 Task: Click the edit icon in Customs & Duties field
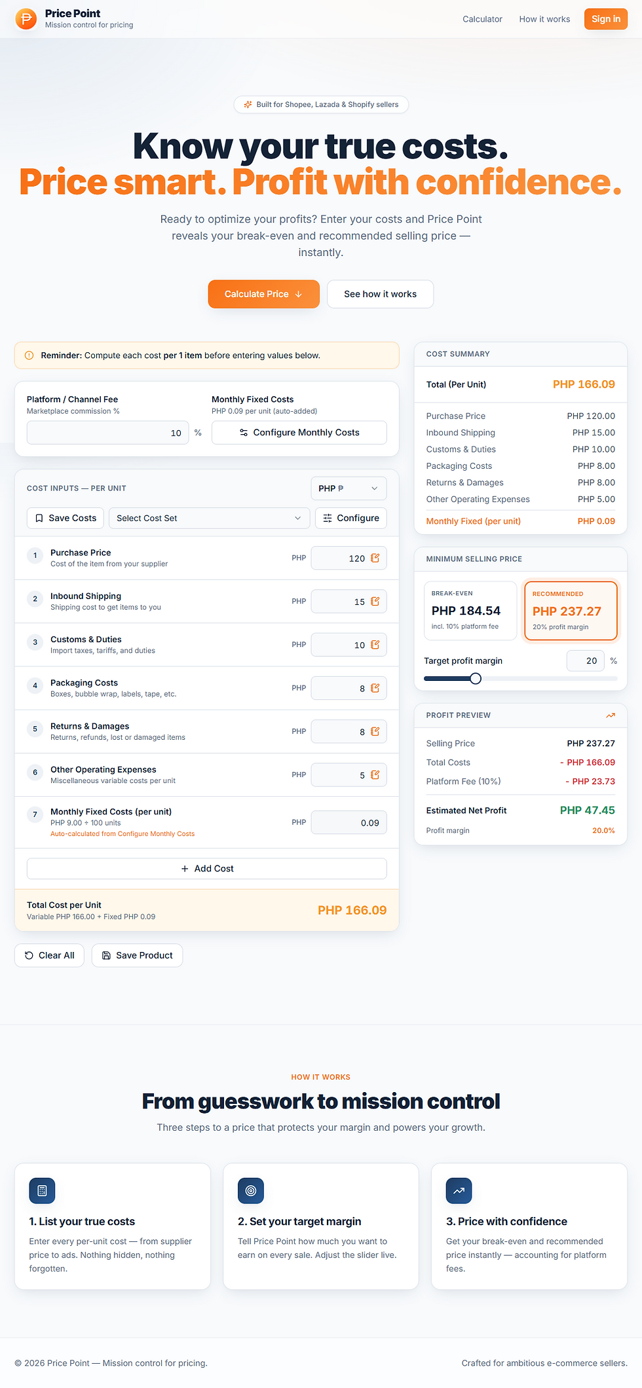pyautogui.click(x=375, y=644)
